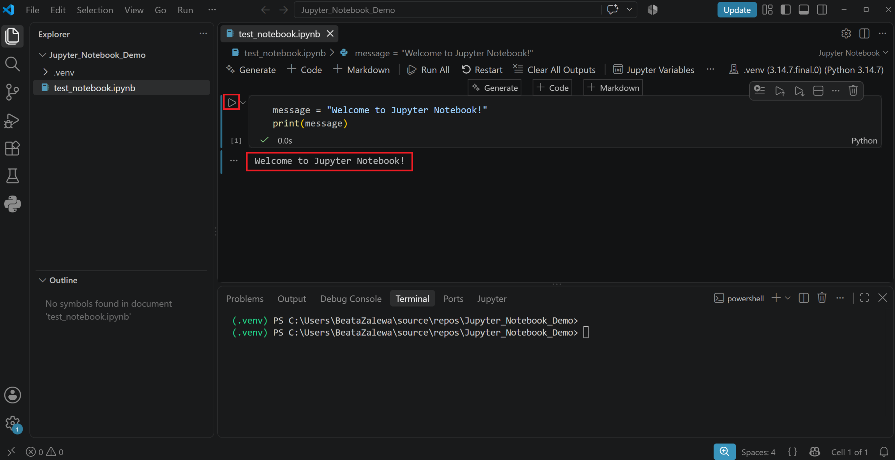Click the zoom icon in status bar
Viewport: 895px width, 460px height.
coord(724,452)
